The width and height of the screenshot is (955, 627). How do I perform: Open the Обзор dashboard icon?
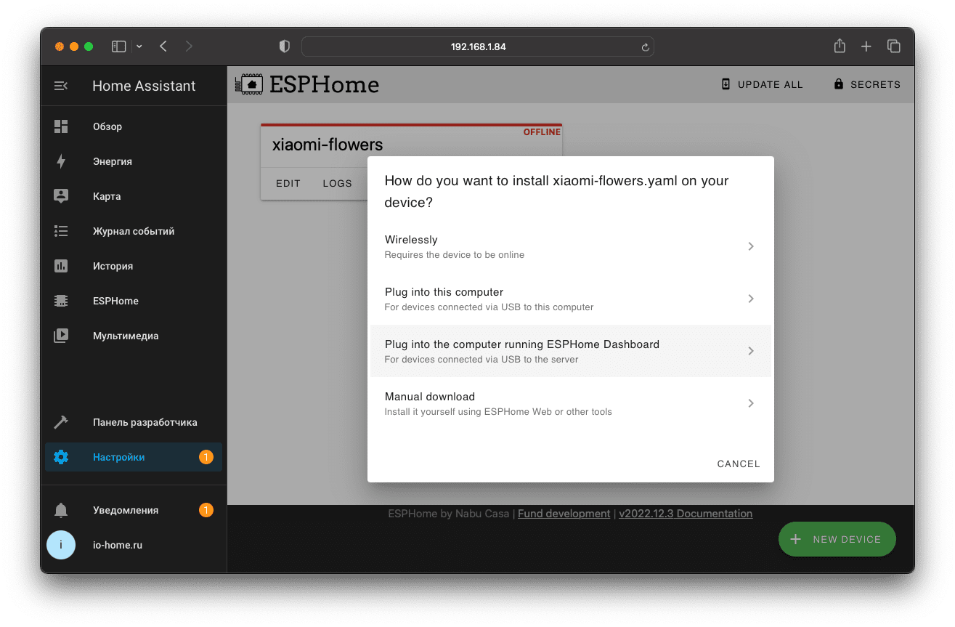pos(61,126)
